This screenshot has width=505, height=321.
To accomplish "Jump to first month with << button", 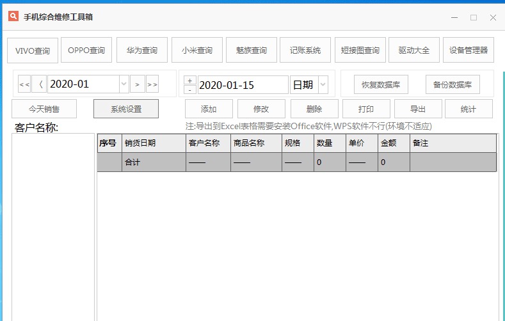I will (24, 84).
